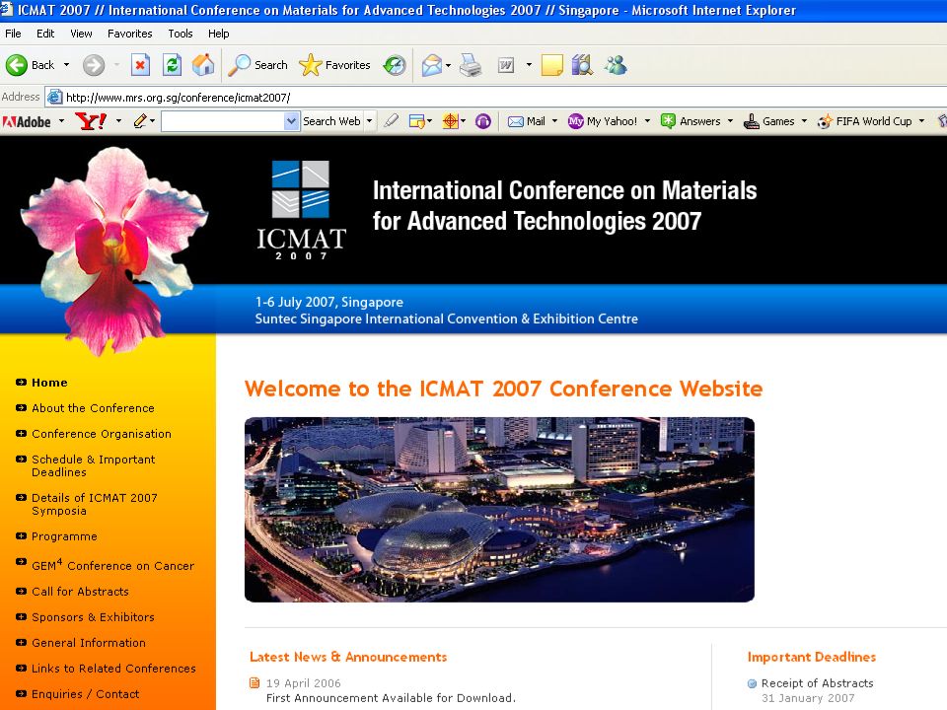This screenshot has height=710, width=947.
Task: Open the Favorites menu
Action: (130, 34)
